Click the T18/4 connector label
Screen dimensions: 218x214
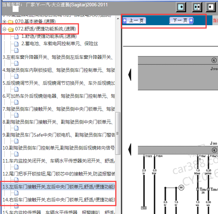click(x=159, y=156)
